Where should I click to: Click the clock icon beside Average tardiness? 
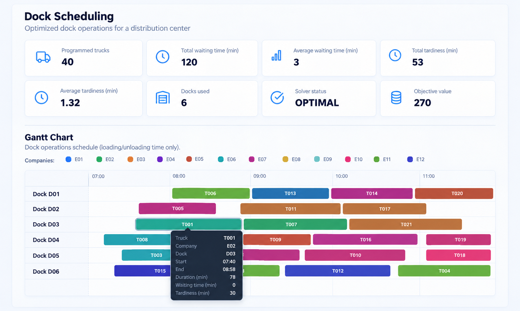(x=41, y=97)
